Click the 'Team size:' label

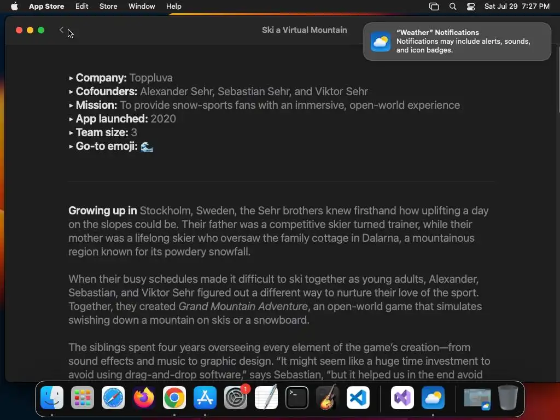coord(102,132)
